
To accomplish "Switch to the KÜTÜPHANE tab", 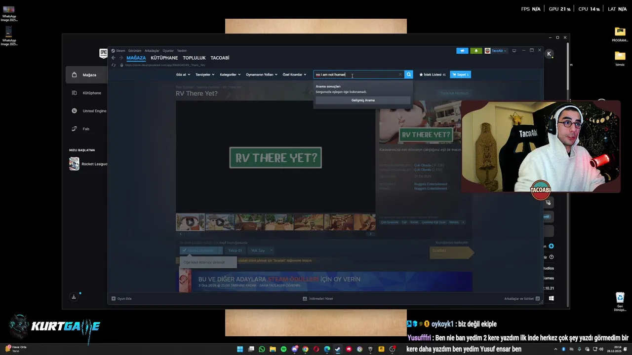I will pos(164,58).
